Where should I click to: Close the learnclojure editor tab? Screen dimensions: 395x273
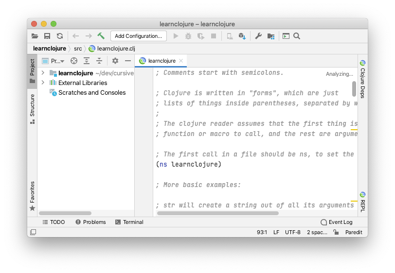pyautogui.click(x=181, y=61)
